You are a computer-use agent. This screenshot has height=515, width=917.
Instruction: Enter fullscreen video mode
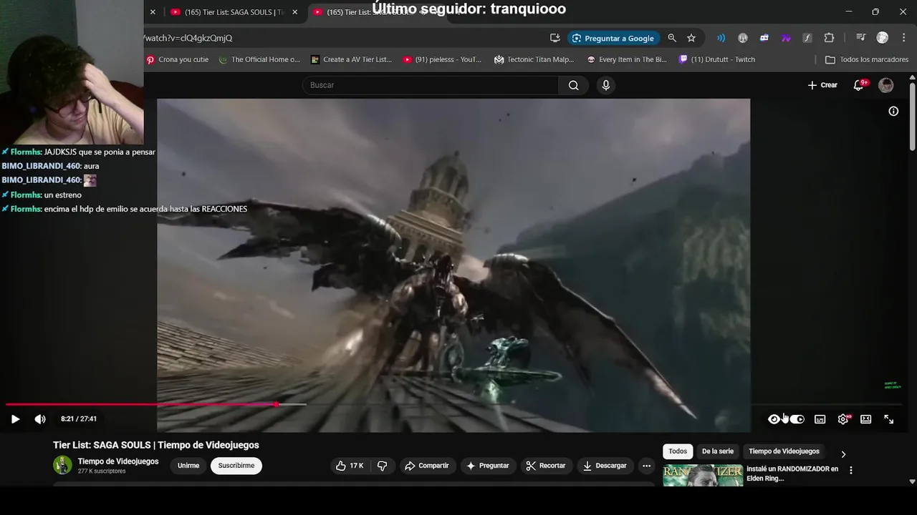[x=888, y=419]
